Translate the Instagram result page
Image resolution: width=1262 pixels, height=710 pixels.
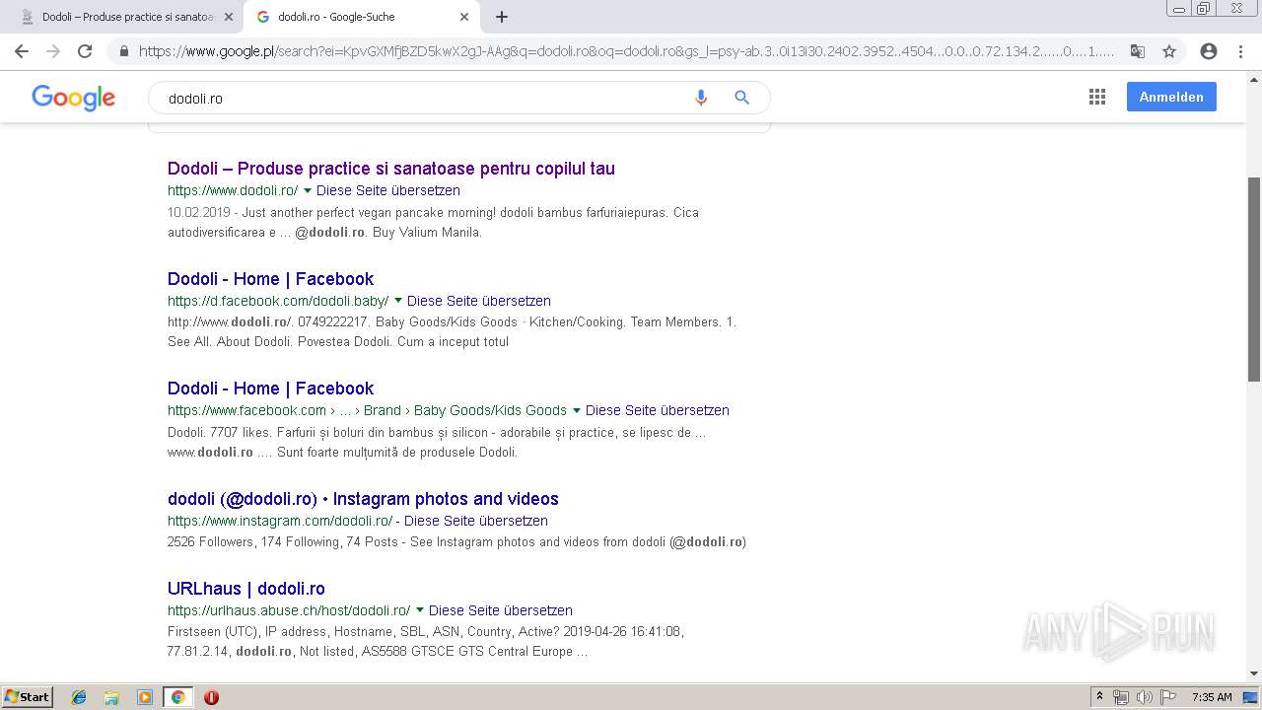pyautogui.click(x=476, y=521)
